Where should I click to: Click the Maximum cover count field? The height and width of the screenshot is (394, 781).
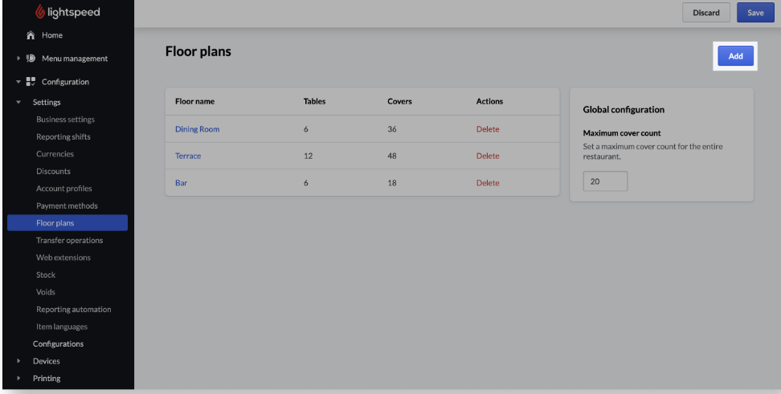click(x=605, y=181)
